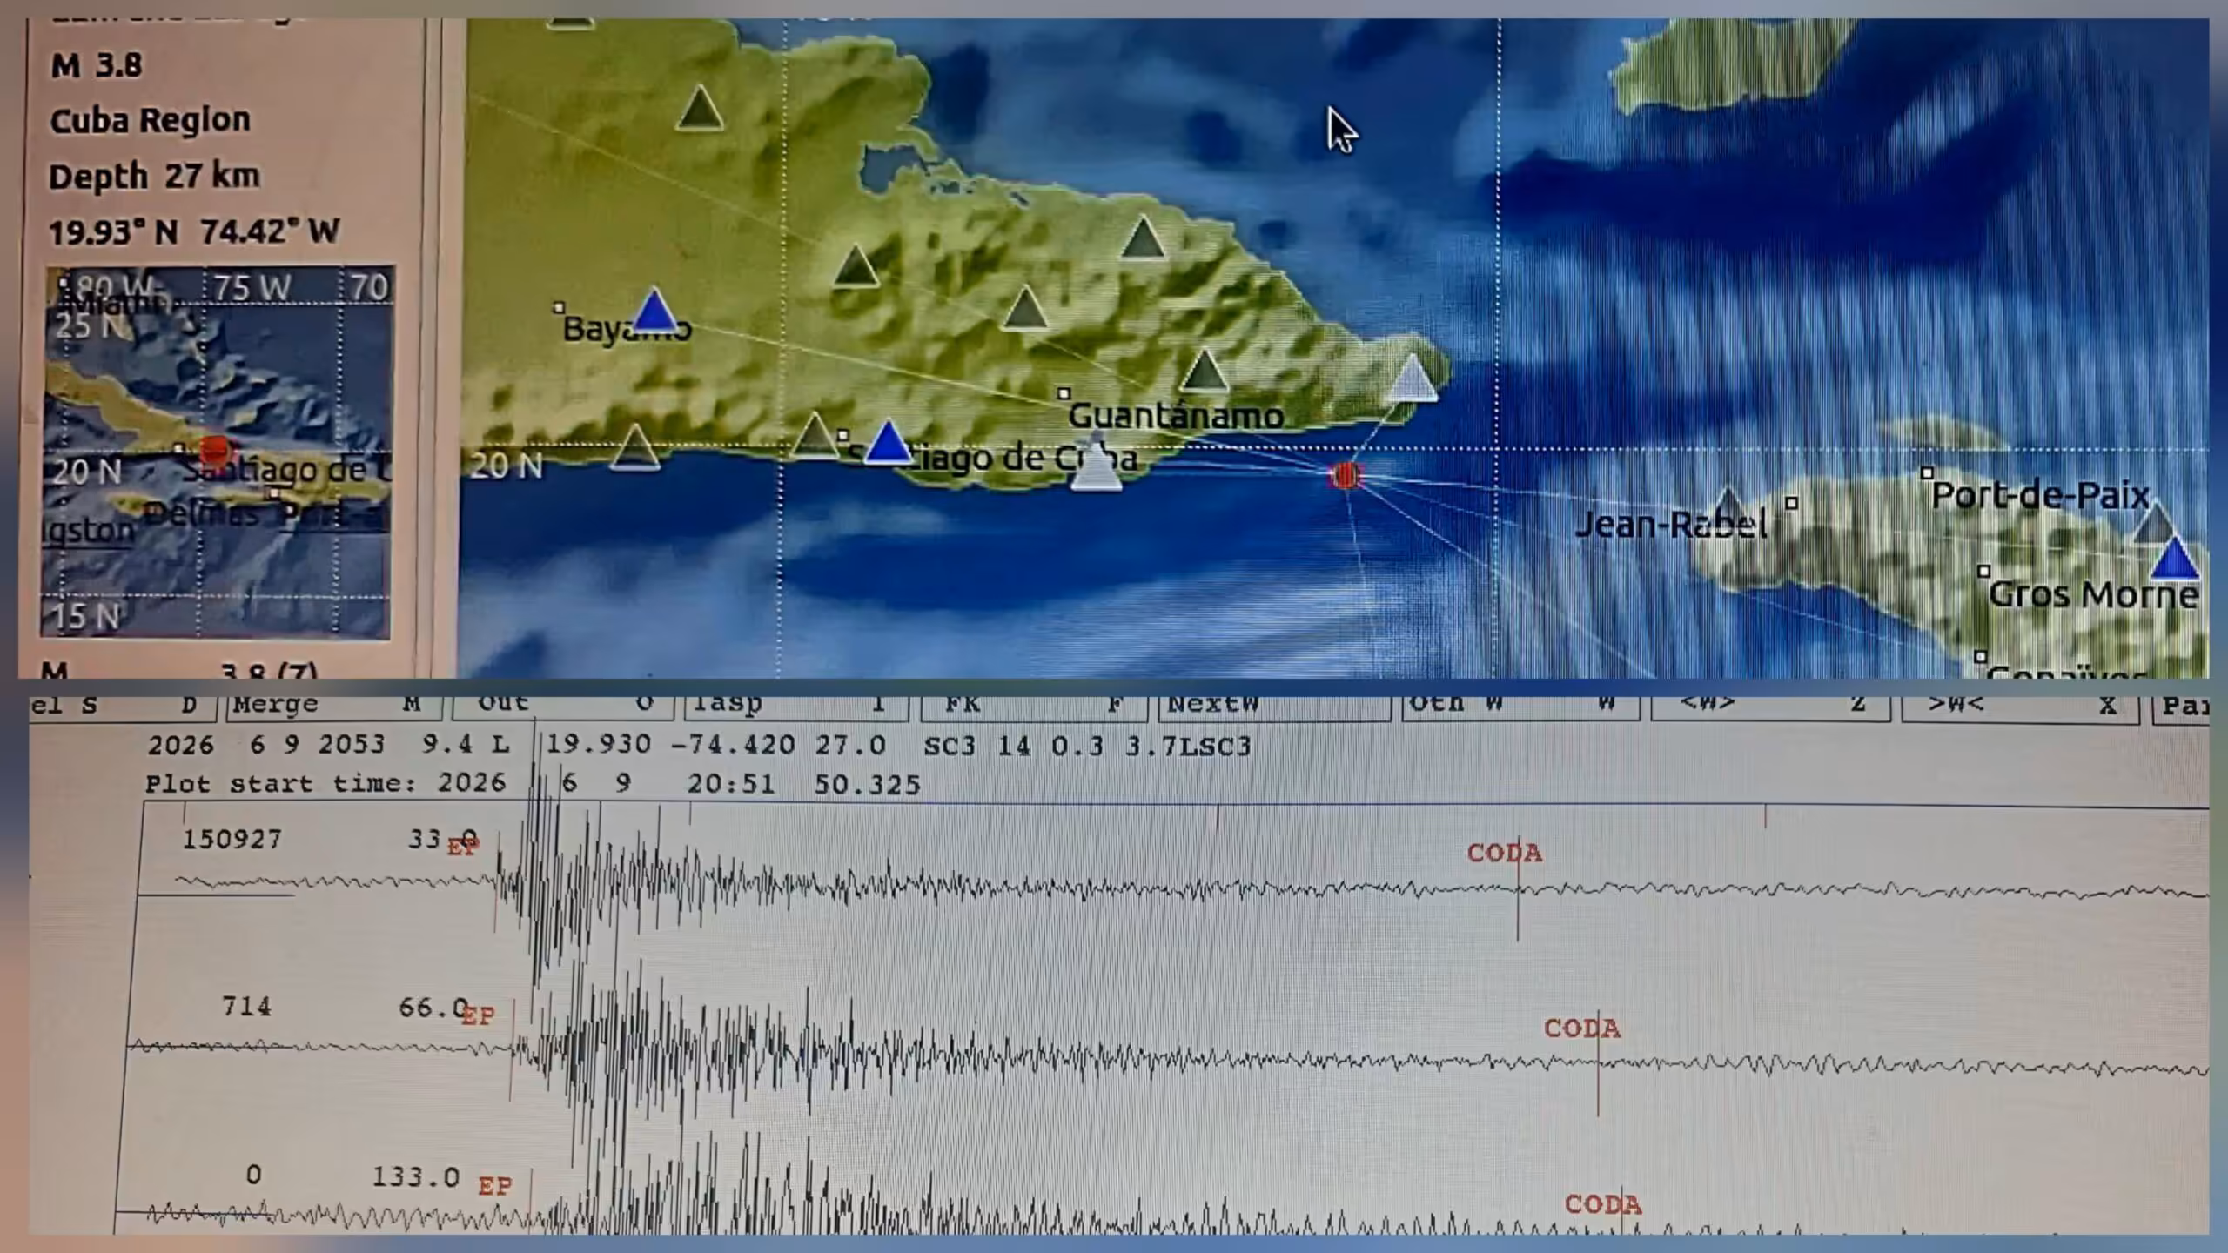Click the dark station triangle near Cuba's northeast coast
2228x1253 pixels.
pos(1143,238)
